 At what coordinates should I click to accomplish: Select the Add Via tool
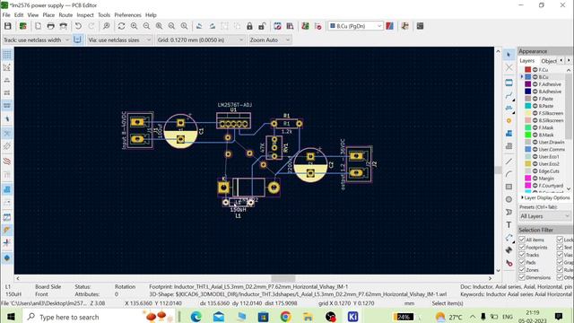(x=509, y=120)
